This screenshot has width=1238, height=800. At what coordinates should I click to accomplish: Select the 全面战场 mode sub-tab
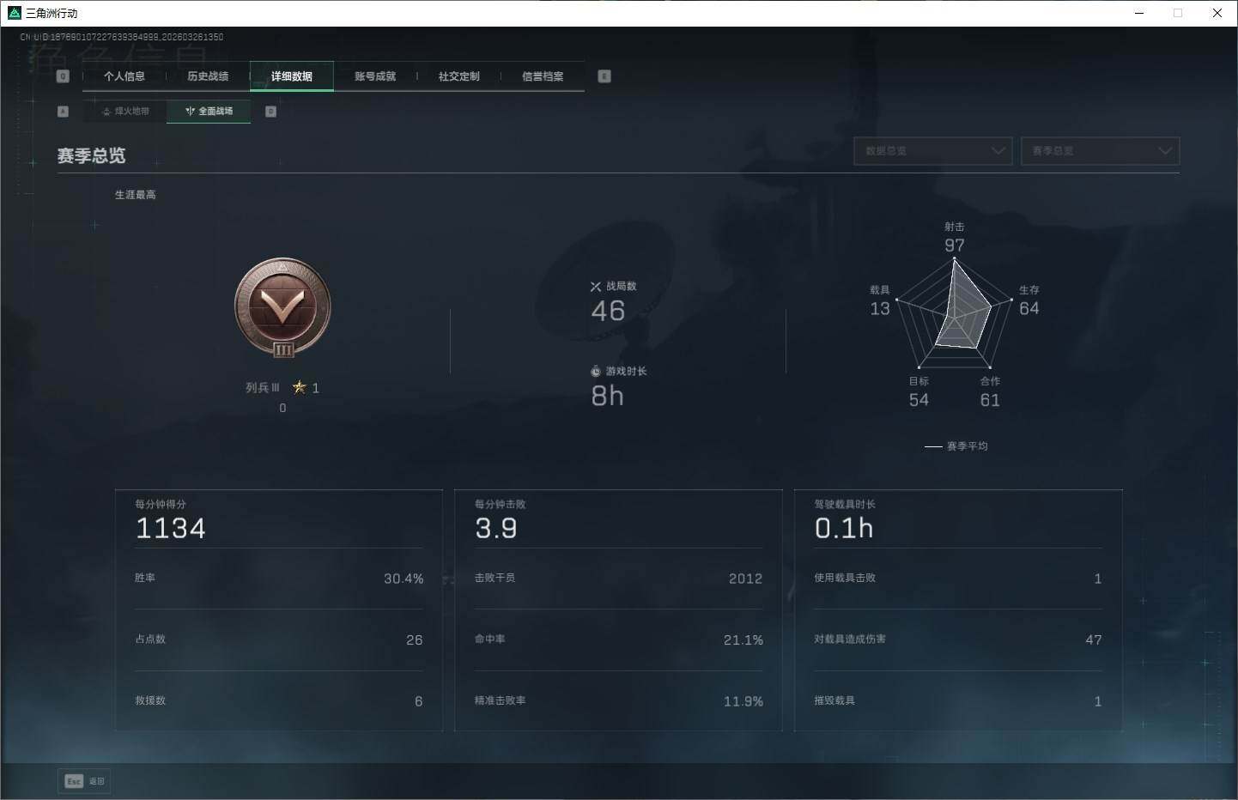[x=209, y=112]
